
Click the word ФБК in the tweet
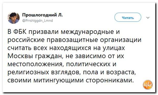click(20, 32)
